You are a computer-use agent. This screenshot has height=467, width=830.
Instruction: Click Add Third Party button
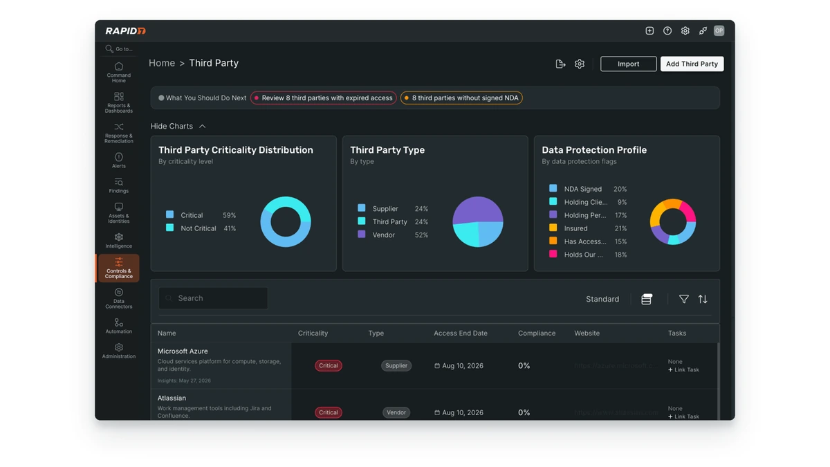692,64
